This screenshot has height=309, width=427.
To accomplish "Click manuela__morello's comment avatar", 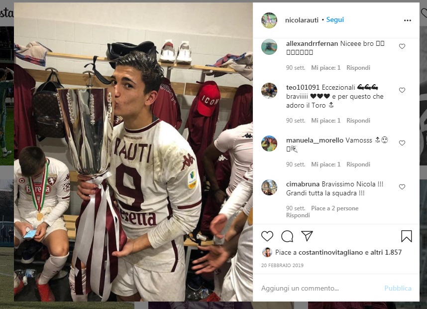I will point(269,144).
